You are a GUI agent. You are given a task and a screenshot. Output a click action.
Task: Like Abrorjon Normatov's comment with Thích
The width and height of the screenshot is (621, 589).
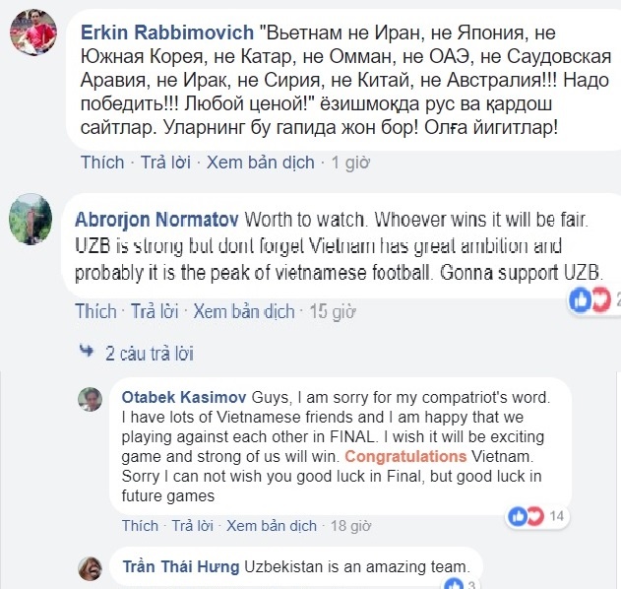(95, 311)
